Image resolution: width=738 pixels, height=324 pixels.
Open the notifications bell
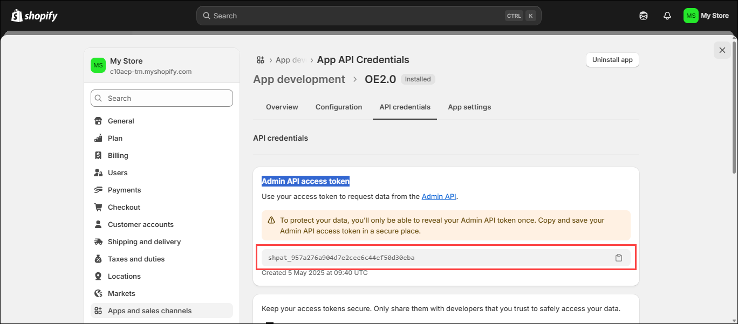point(667,16)
